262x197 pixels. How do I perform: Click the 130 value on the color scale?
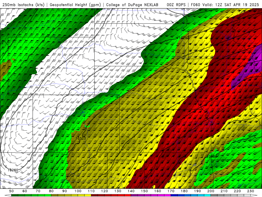(118, 191)
